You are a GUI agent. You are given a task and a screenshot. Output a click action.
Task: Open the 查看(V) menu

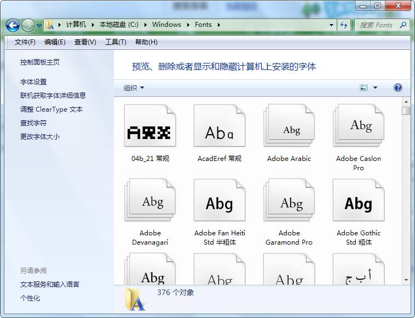85,42
